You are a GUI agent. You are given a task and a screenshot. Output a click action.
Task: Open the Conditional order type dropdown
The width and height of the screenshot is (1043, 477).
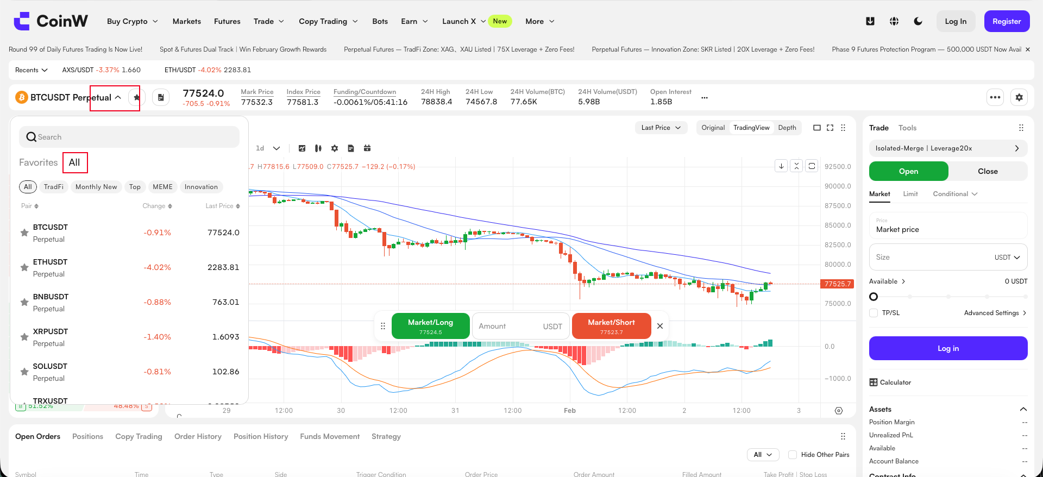pos(956,194)
